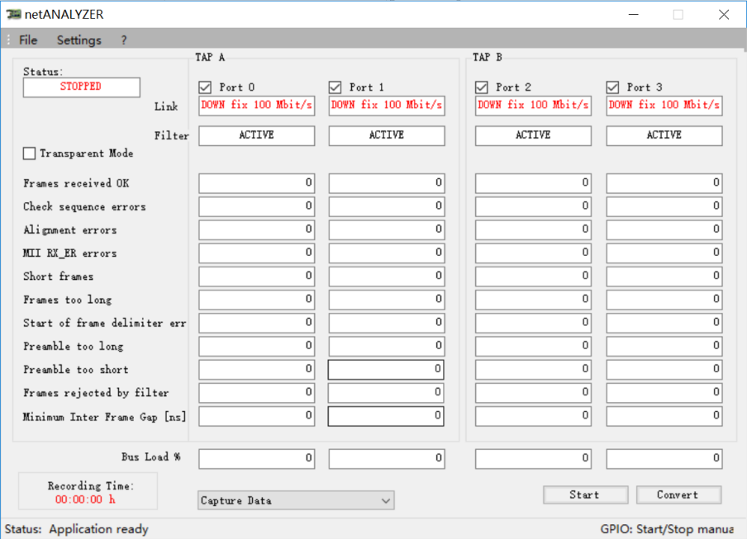Uncheck the Port 1 checkbox

tap(335, 87)
